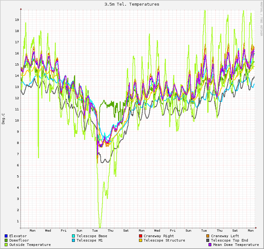Click the yellow Telescope Structure legend swatch

click(141, 240)
